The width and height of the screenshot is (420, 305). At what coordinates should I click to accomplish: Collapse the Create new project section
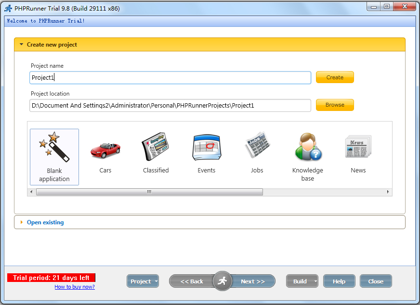(x=21, y=44)
